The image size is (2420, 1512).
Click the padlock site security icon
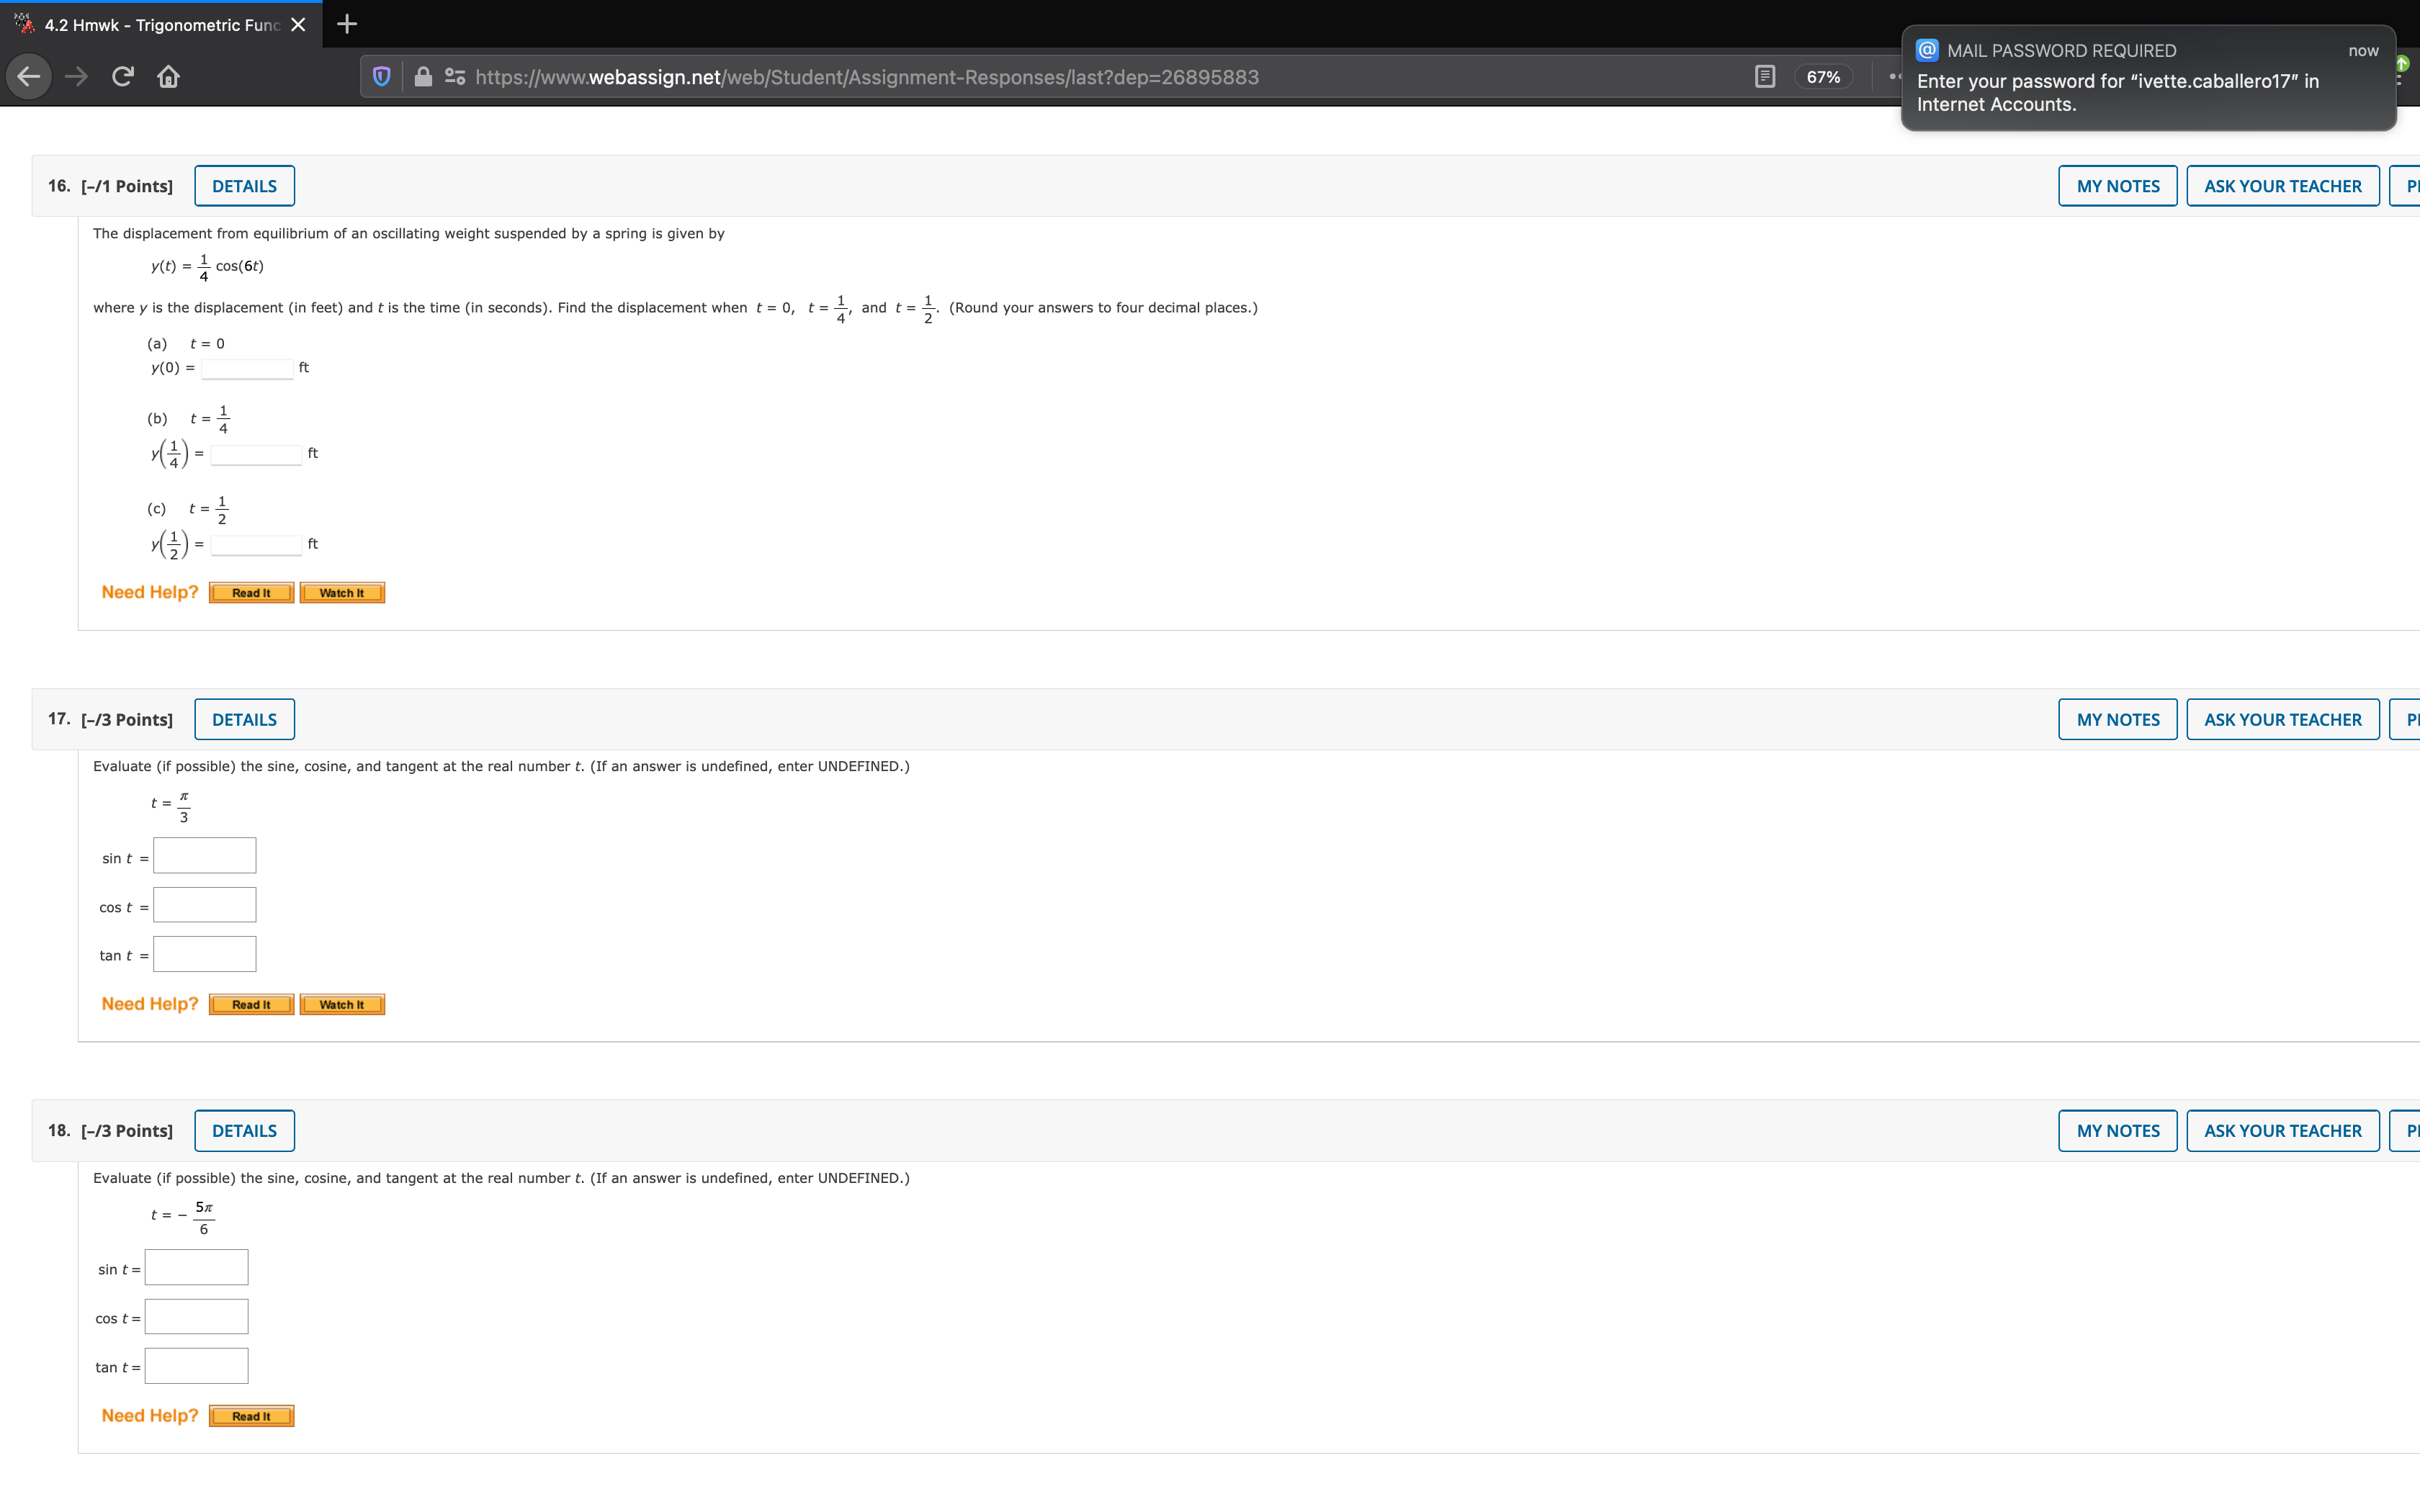click(423, 77)
